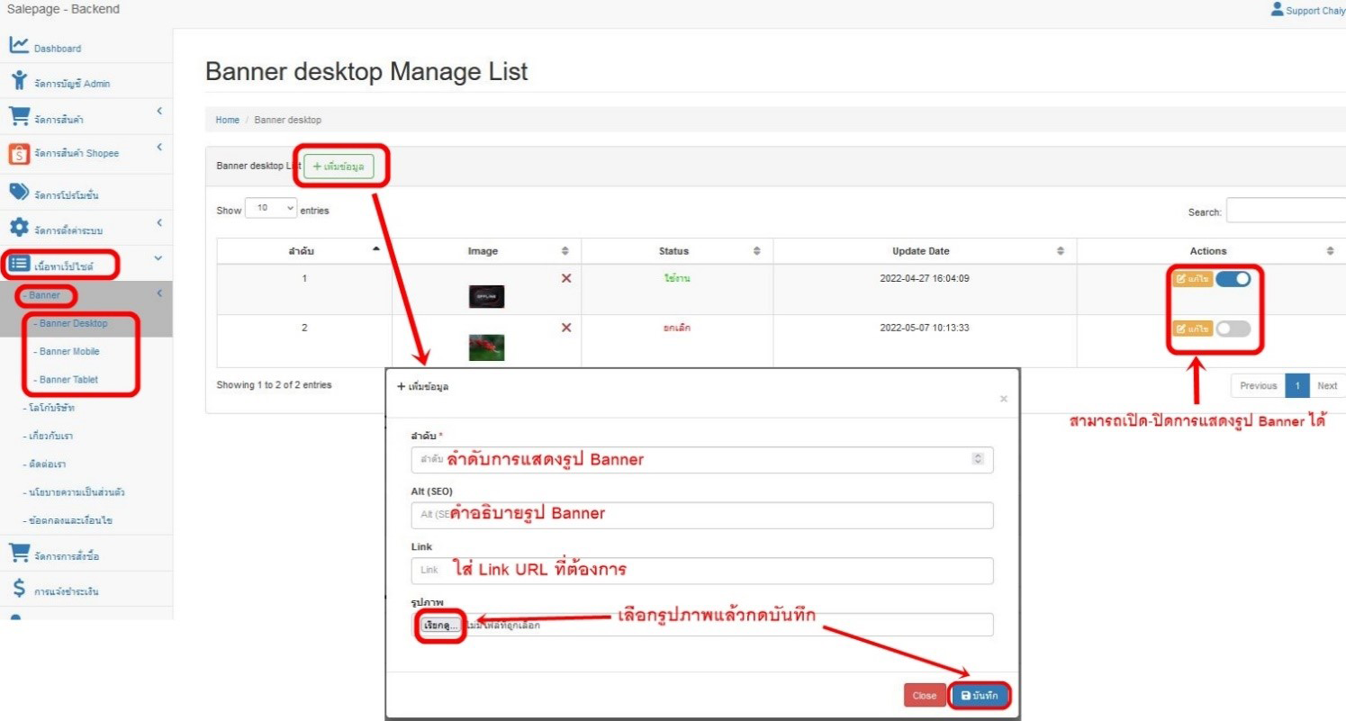Click the Admin account person icon
The height and width of the screenshot is (721, 1346).
[20, 81]
